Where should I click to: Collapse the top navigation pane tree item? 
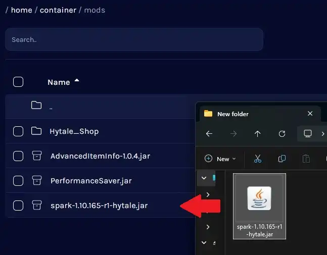pyautogui.click(x=204, y=178)
